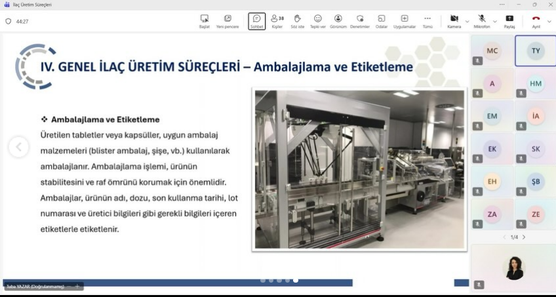Open the Tepki ver reactions

coord(317,21)
